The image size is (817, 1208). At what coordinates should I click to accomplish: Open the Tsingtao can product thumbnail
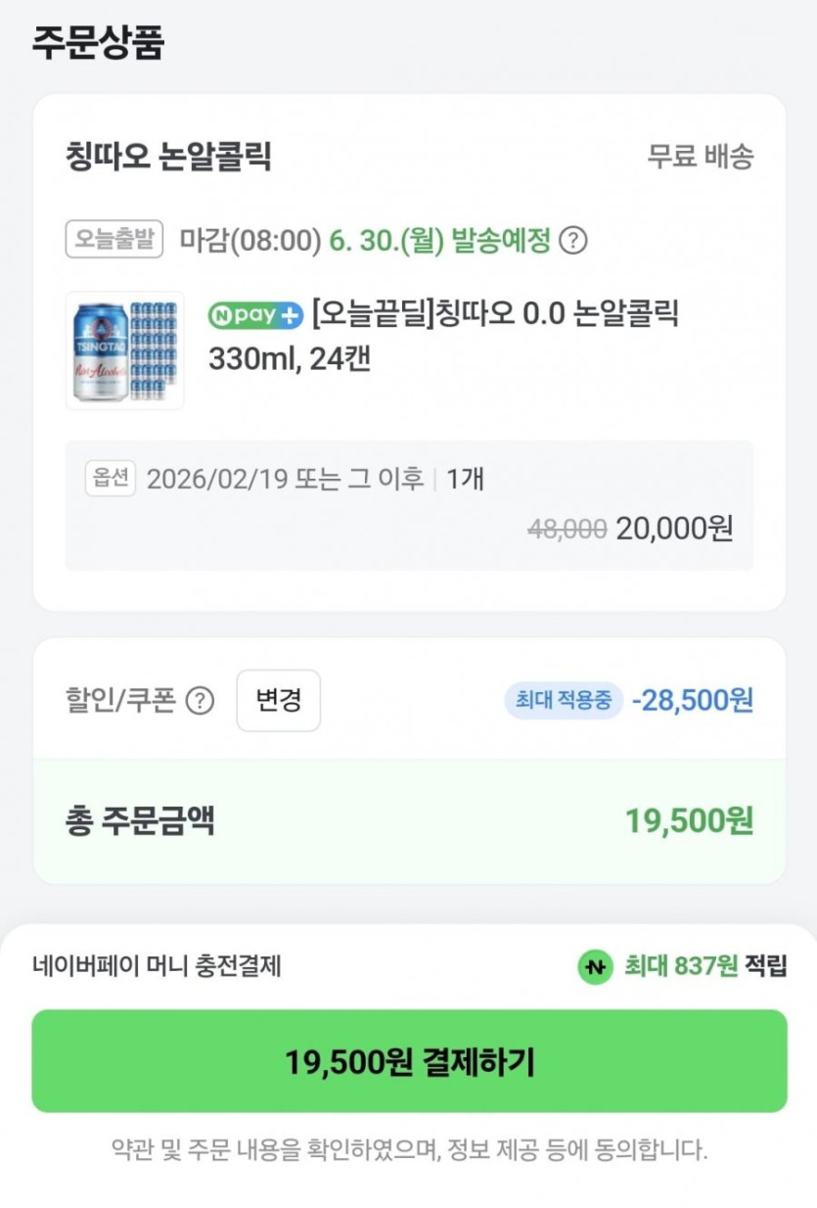124,349
